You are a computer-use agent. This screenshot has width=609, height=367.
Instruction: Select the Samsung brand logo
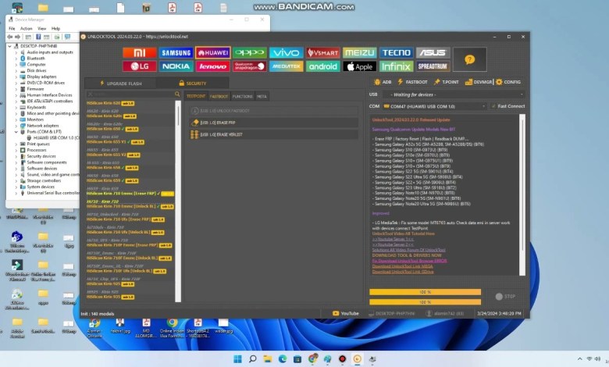(x=176, y=52)
